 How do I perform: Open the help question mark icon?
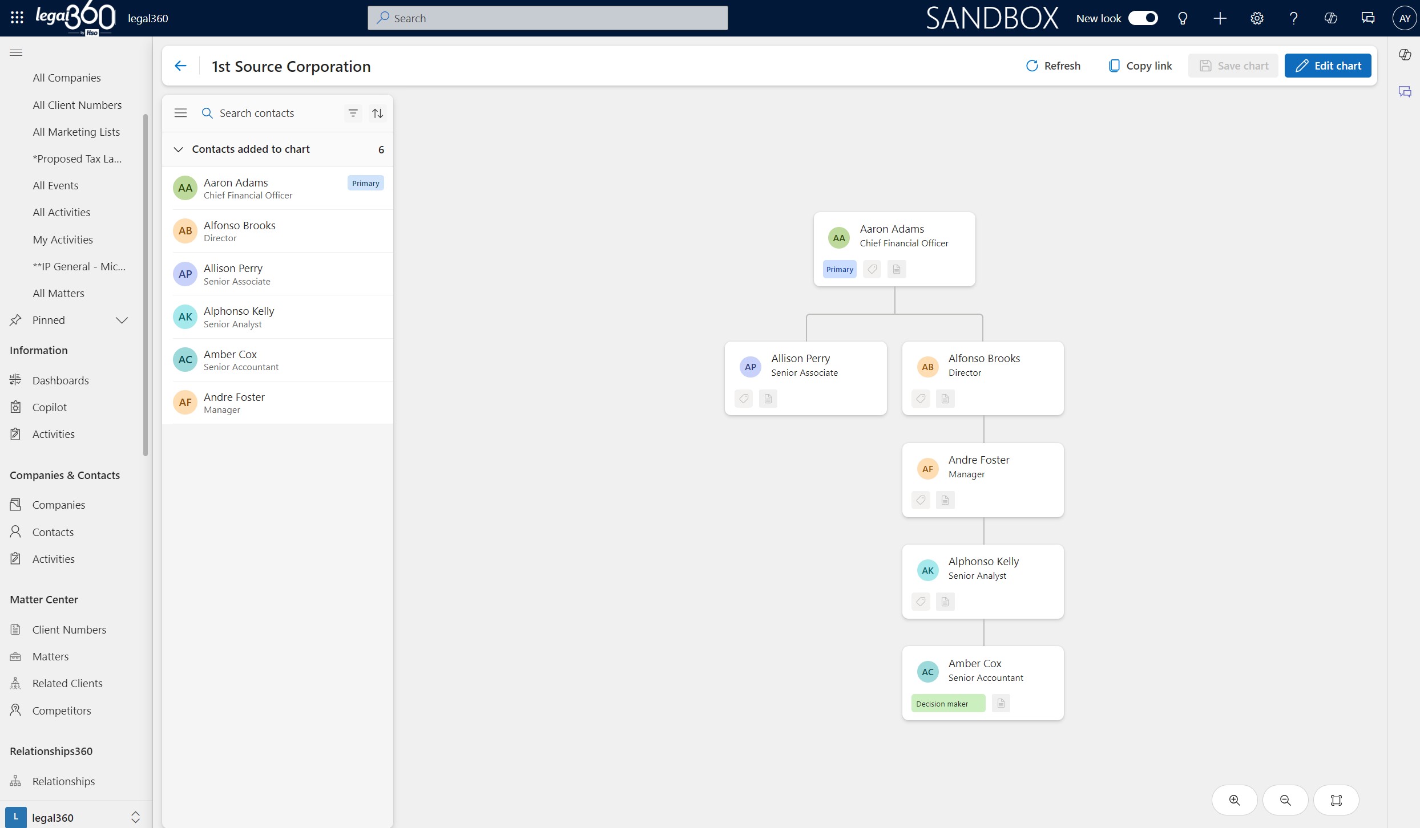[x=1294, y=18]
